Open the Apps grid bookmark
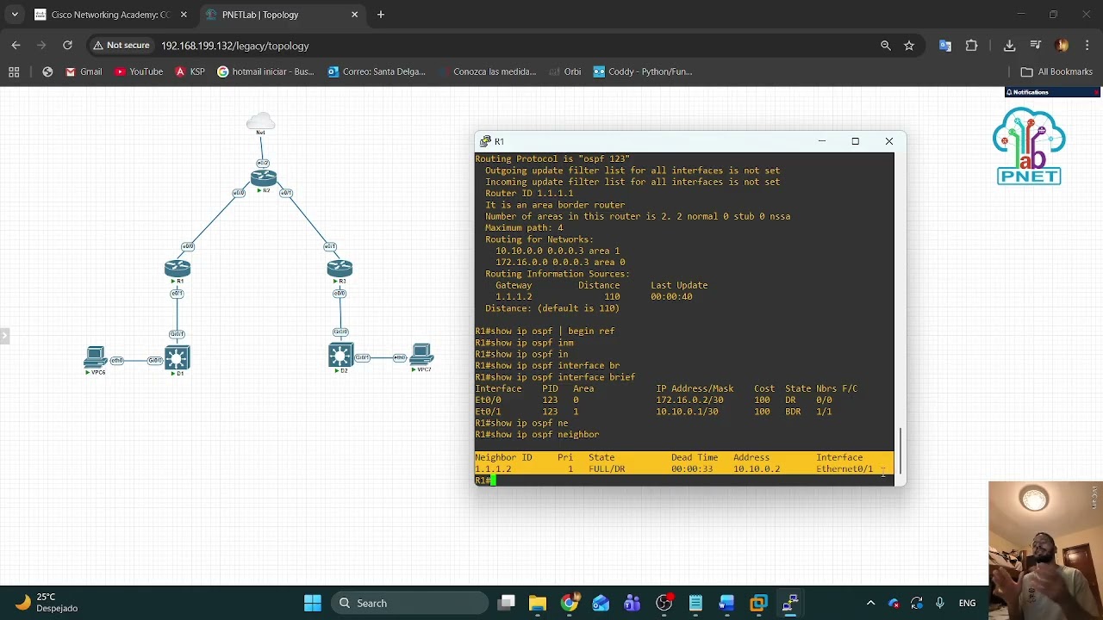The width and height of the screenshot is (1103, 620). [x=14, y=71]
